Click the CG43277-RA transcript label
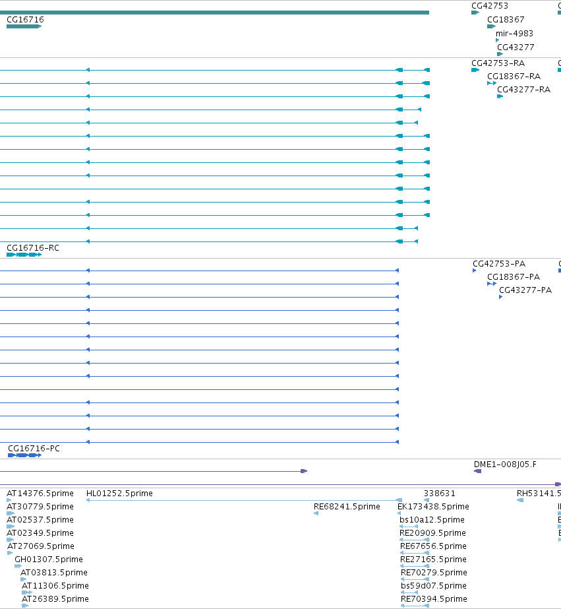561x609 pixels. point(524,90)
